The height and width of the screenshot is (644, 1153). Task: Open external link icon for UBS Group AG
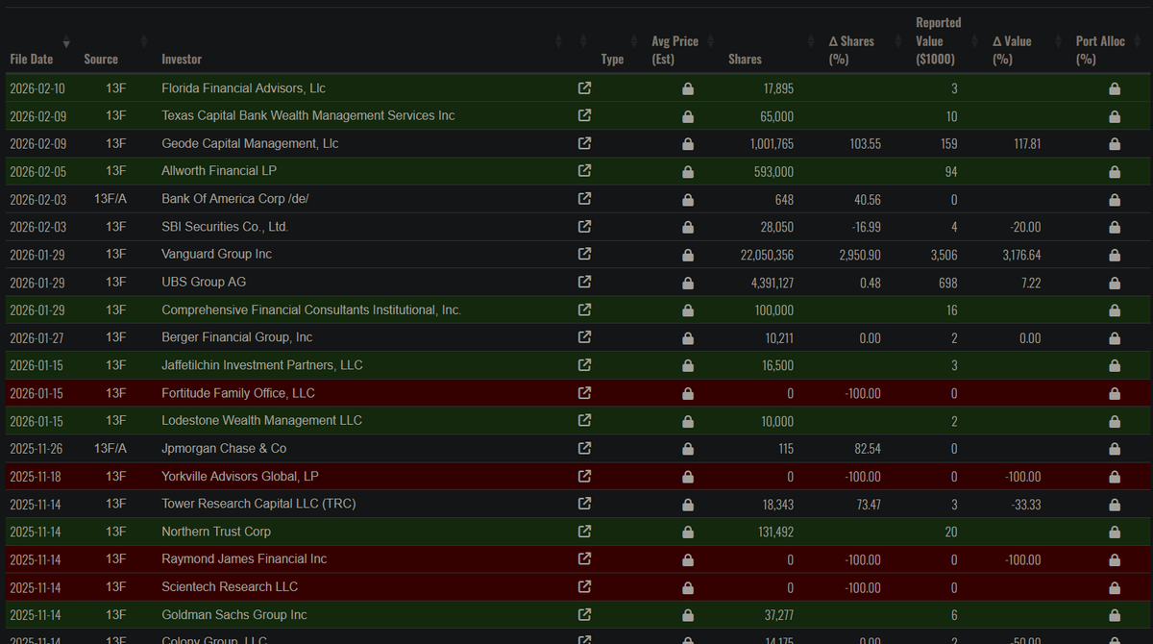pos(584,283)
